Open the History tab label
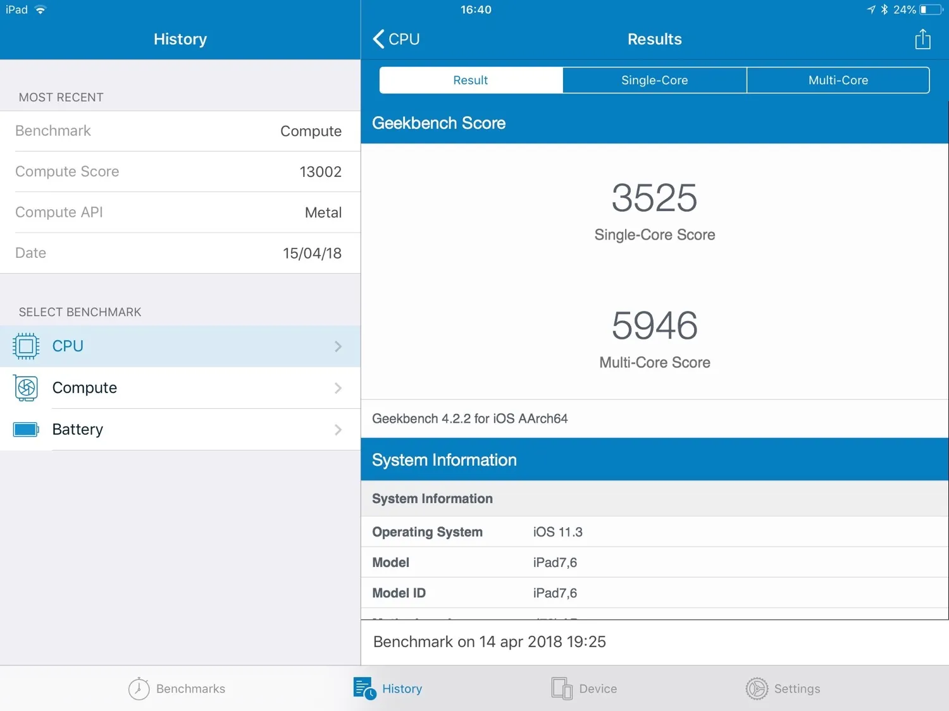 402,689
